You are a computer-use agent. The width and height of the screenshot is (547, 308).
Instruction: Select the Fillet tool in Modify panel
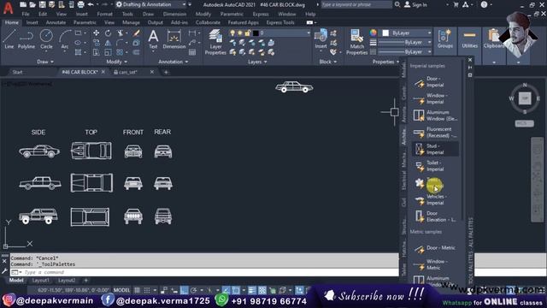coord(121,43)
